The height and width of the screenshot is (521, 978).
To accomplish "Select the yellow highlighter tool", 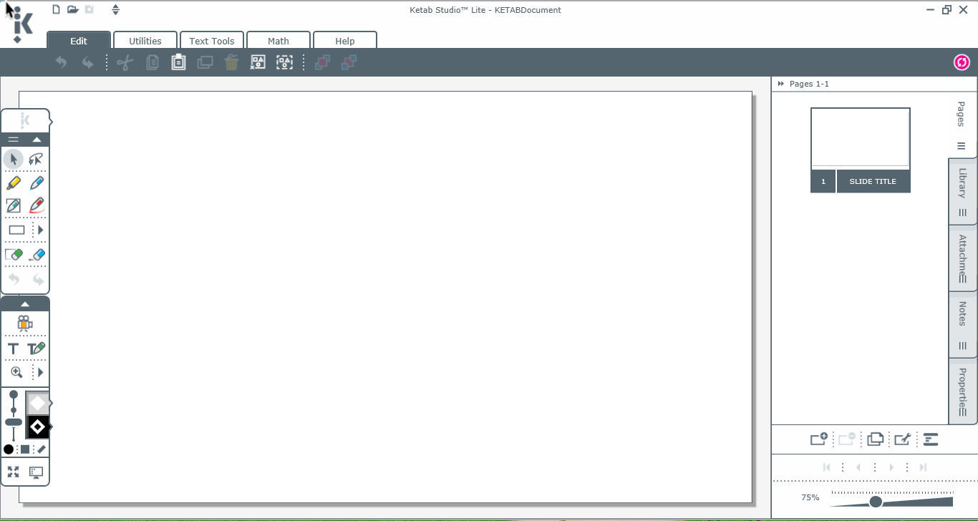I will (x=14, y=182).
